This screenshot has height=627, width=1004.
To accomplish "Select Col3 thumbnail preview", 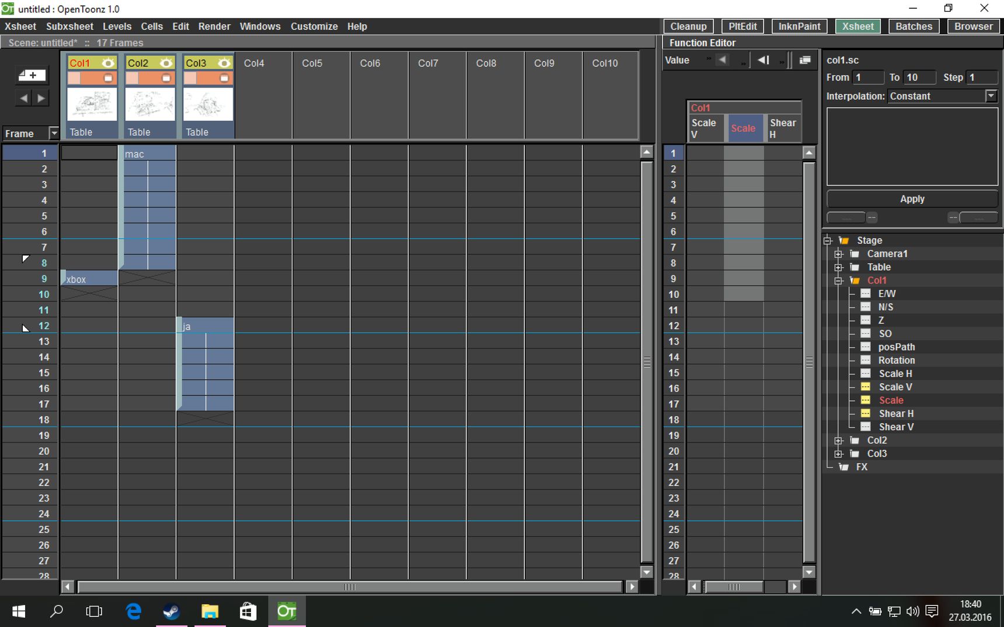I will point(208,104).
